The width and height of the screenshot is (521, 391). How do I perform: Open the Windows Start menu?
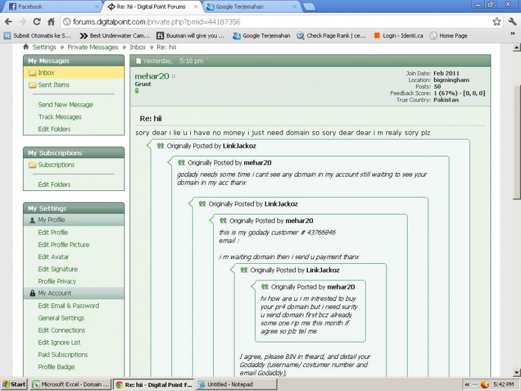[14, 385]
